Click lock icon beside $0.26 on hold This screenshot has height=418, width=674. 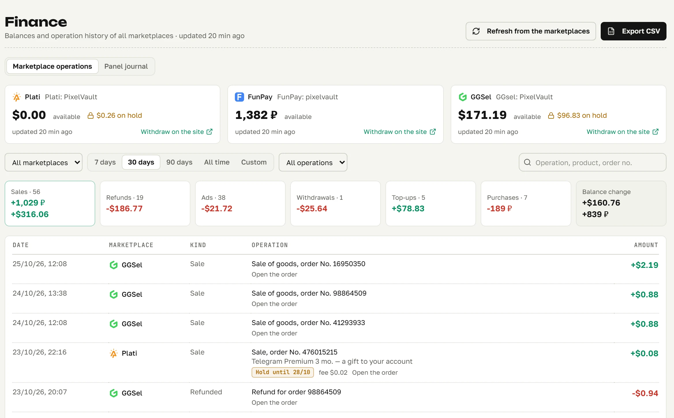91,115
